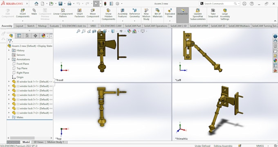This screenshot has width=278, height=147.
Task: Switch to the Evaluate tab
Action: (x=54, y=26)
